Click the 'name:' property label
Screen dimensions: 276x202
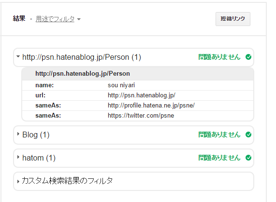point(44,85)
